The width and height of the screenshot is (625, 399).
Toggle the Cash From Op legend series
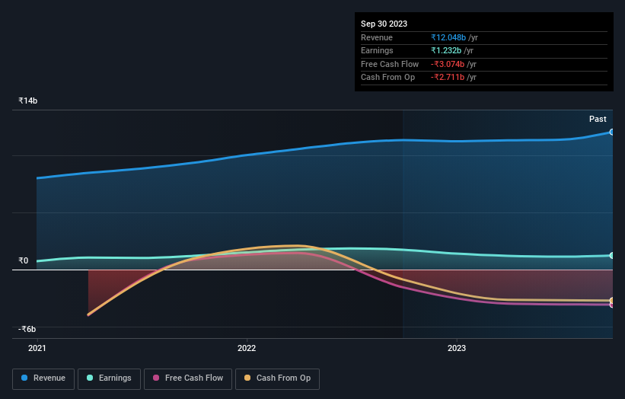point(277,378)
